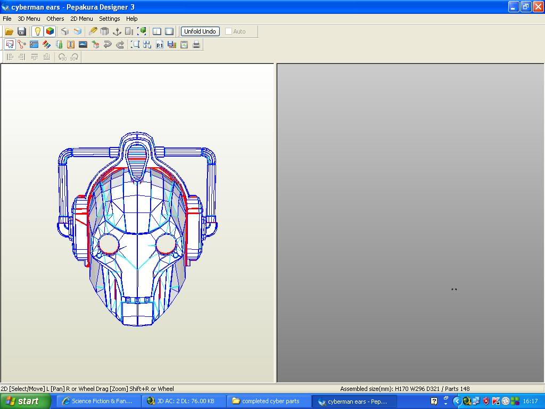Toggle the light bulb lighting icon
545x409 pixels.
(x=38, y=31)
